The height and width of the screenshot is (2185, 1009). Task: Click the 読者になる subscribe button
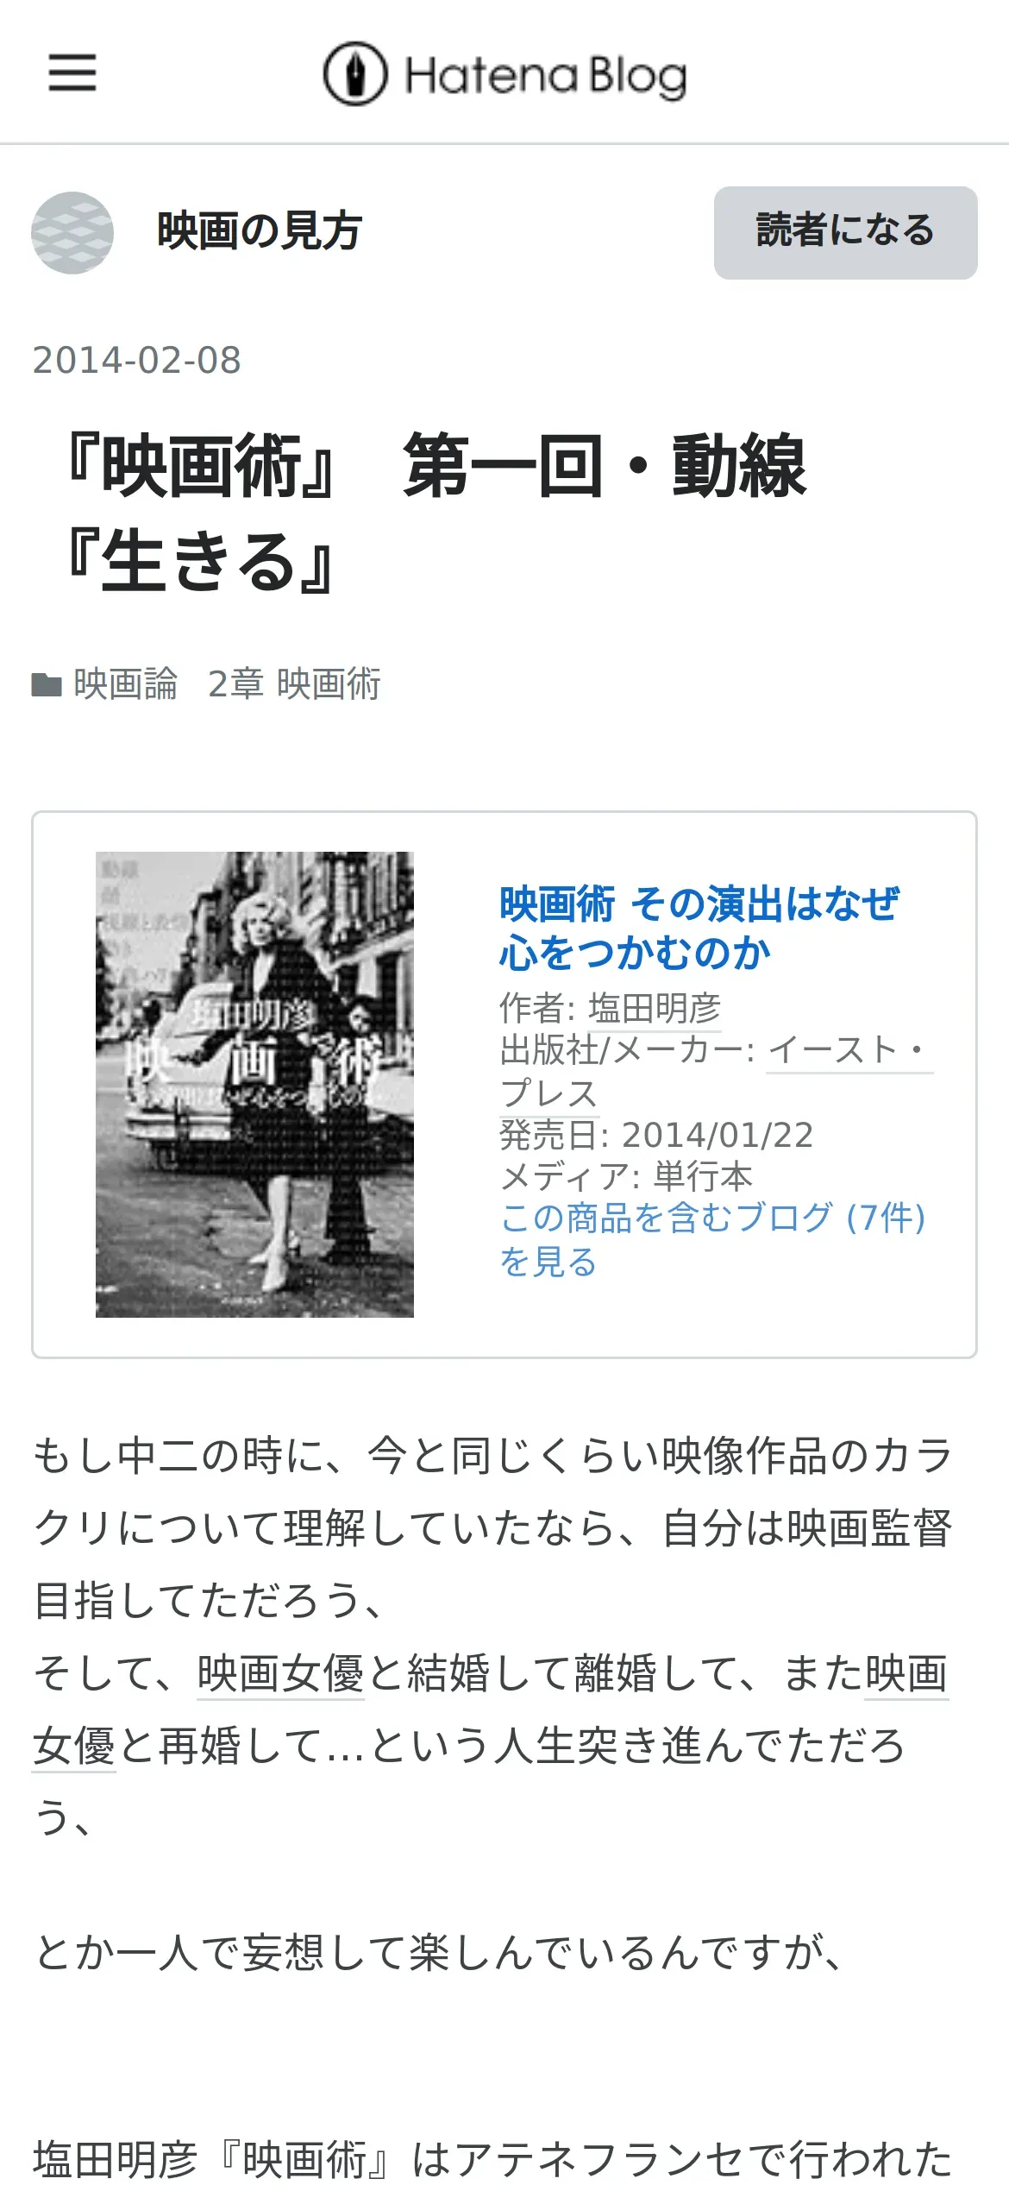[845, 232]
